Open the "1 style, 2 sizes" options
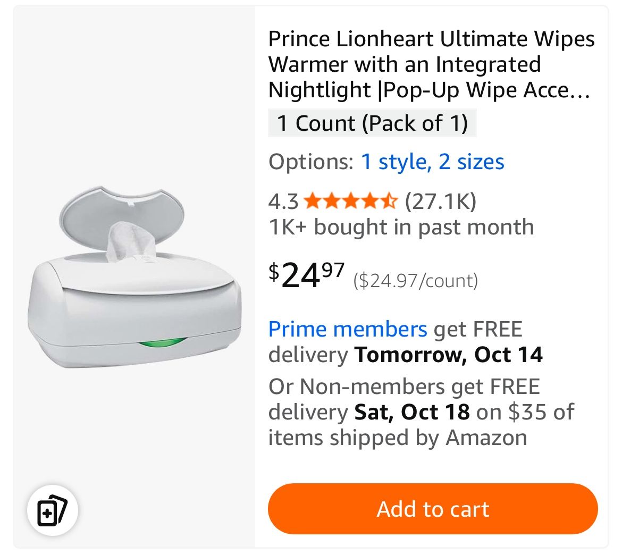The height and width of the screenshot is (554, 622). pos(432,162)
